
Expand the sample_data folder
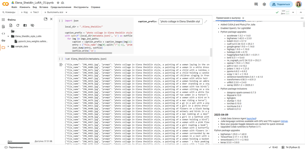tap(9, 46)
